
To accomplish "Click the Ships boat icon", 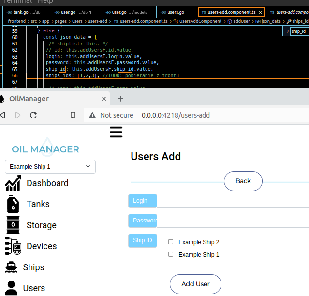I will (x=11, y=267).
